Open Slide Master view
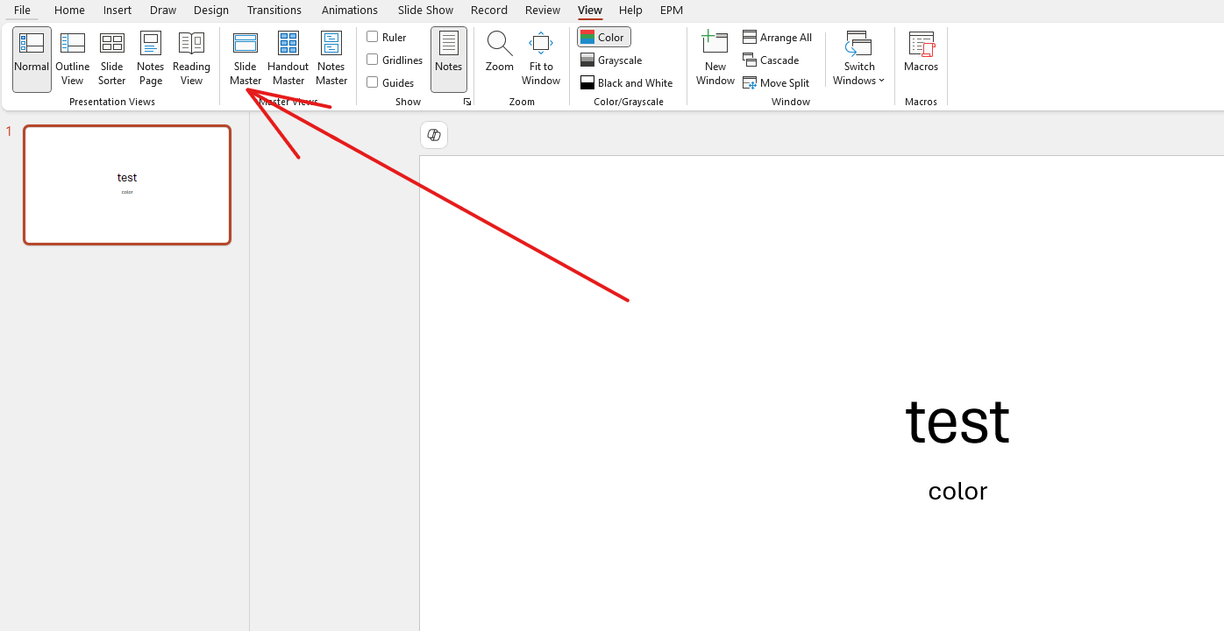The width and height of the screenshot is (1224, 631). [245, 57]
